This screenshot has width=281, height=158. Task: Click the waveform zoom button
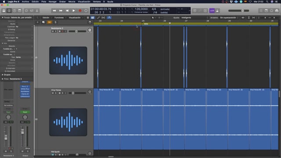point(243,18)
